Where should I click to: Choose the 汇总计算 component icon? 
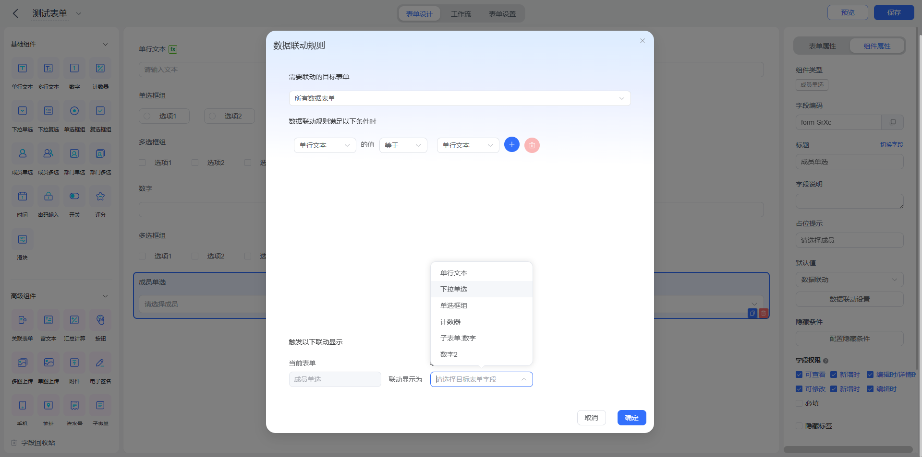coord(74,320)
